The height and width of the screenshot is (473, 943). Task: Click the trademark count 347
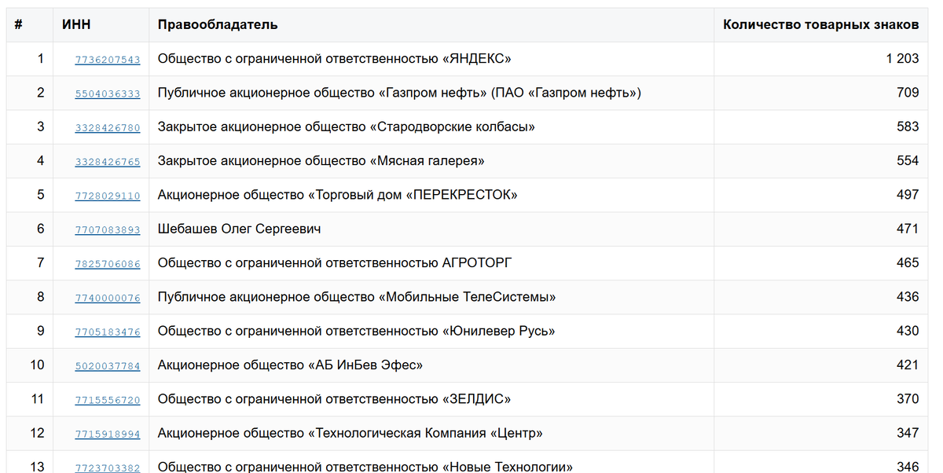(908, 433)
